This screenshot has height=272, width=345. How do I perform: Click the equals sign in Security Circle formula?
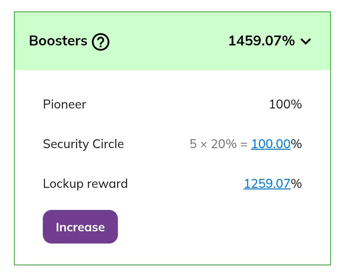[244, 145]
